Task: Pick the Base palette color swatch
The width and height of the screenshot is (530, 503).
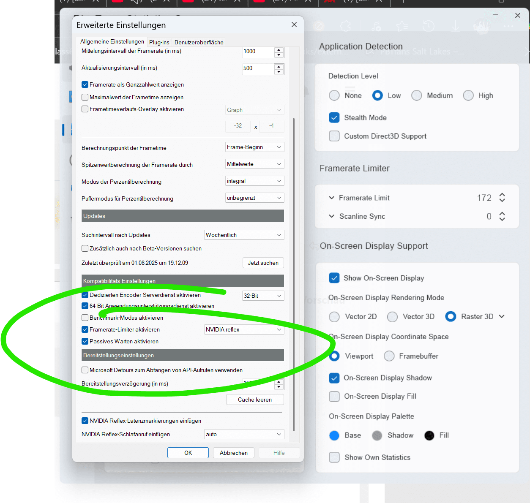Action: tap(334, 435)
